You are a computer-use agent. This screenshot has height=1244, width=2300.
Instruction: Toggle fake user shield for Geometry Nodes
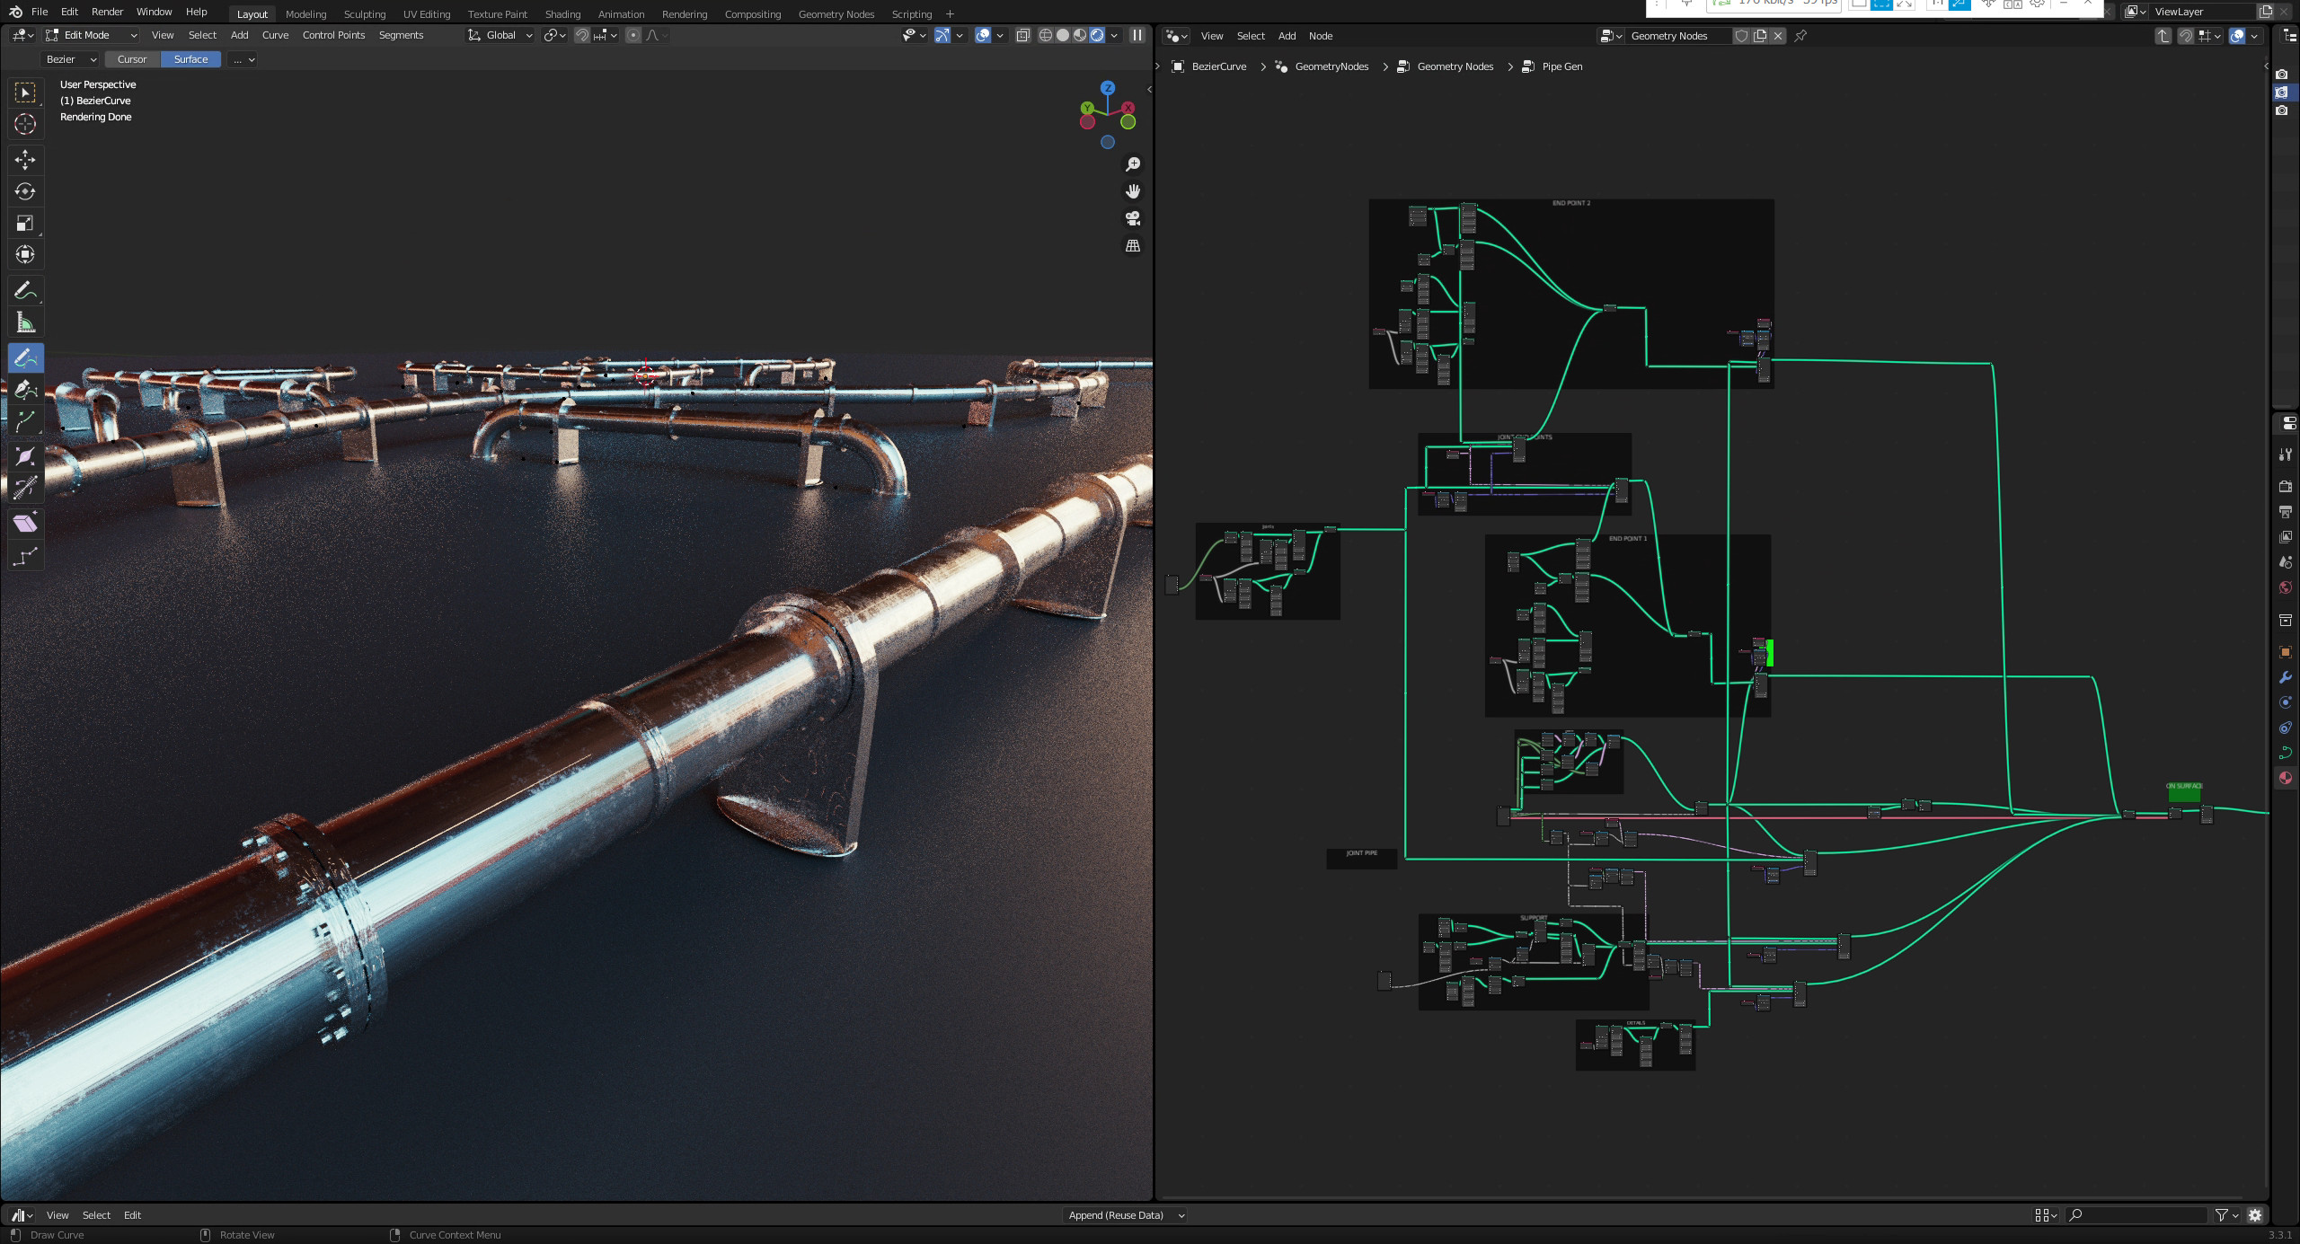pyautogui.click(x=1741, y=36)
